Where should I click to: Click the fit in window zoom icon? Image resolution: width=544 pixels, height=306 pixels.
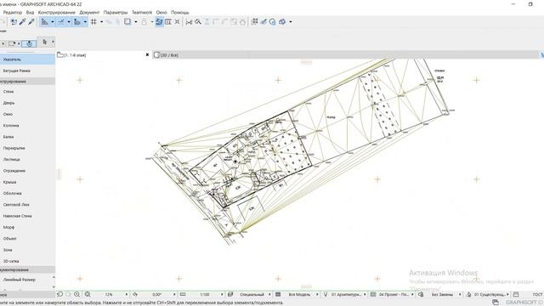(x=88, y=294)
